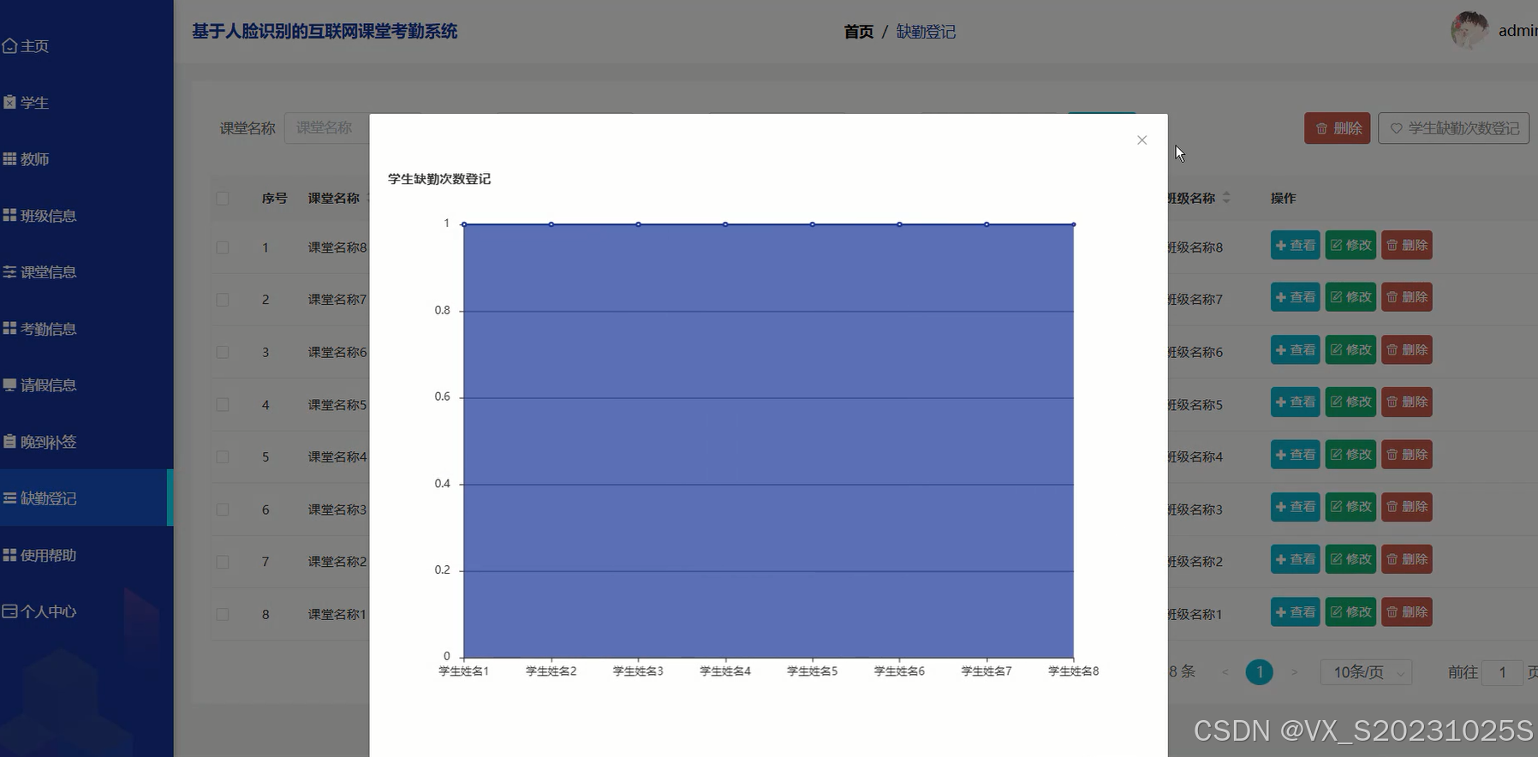This screenshot has width=1538, height=757.
Task: Click the 学生姓名6 axis label
Action: tap(899, 671)
